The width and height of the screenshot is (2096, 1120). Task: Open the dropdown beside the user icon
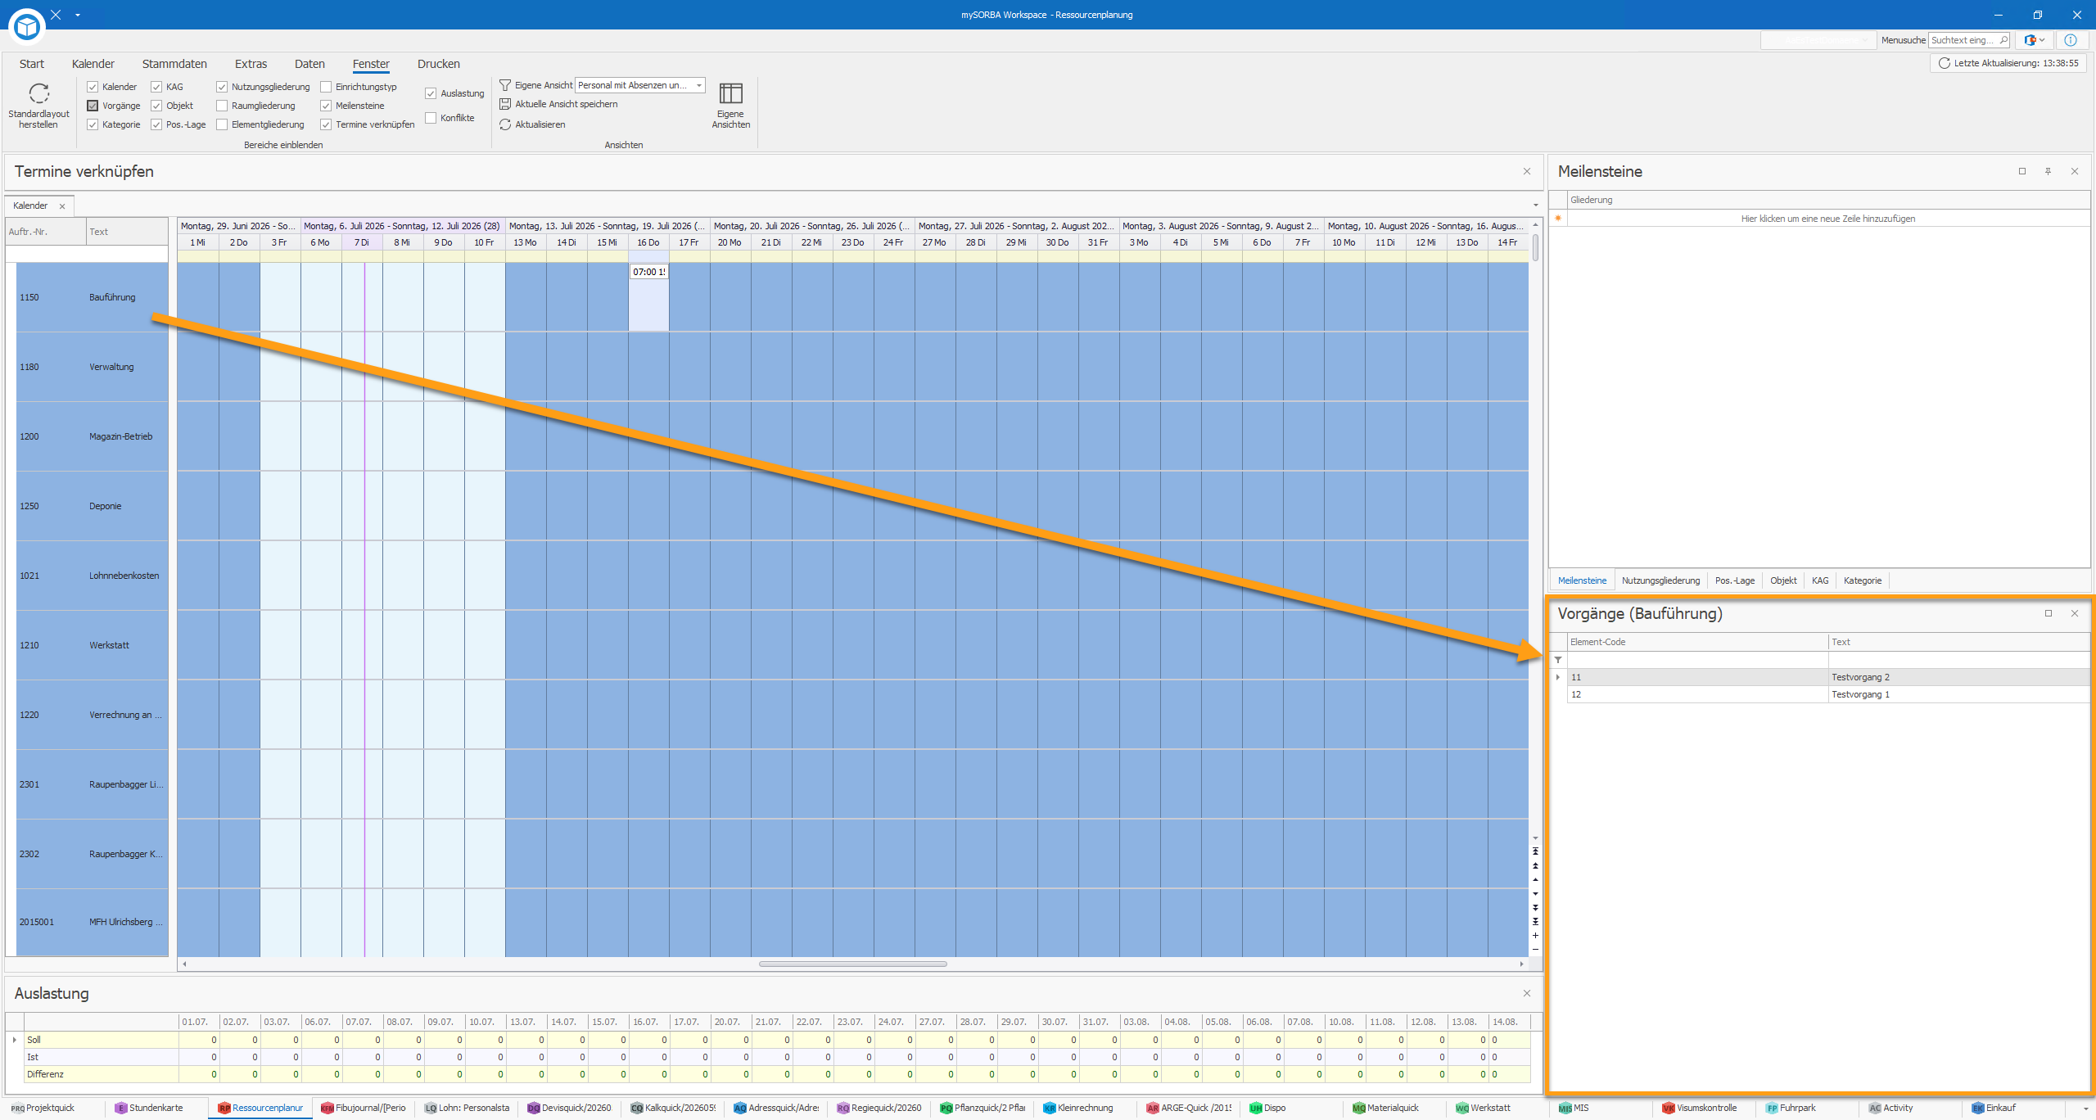point(2042,40)
